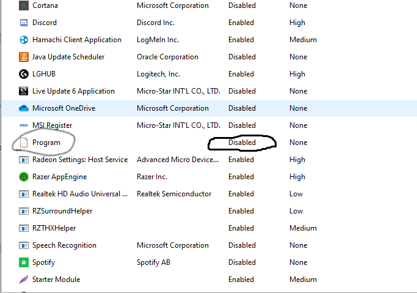Image resolution: width=417 pixels, height=293 pixels.
Task: Click High impact in LGHUB row
Action: click(297, 74)
